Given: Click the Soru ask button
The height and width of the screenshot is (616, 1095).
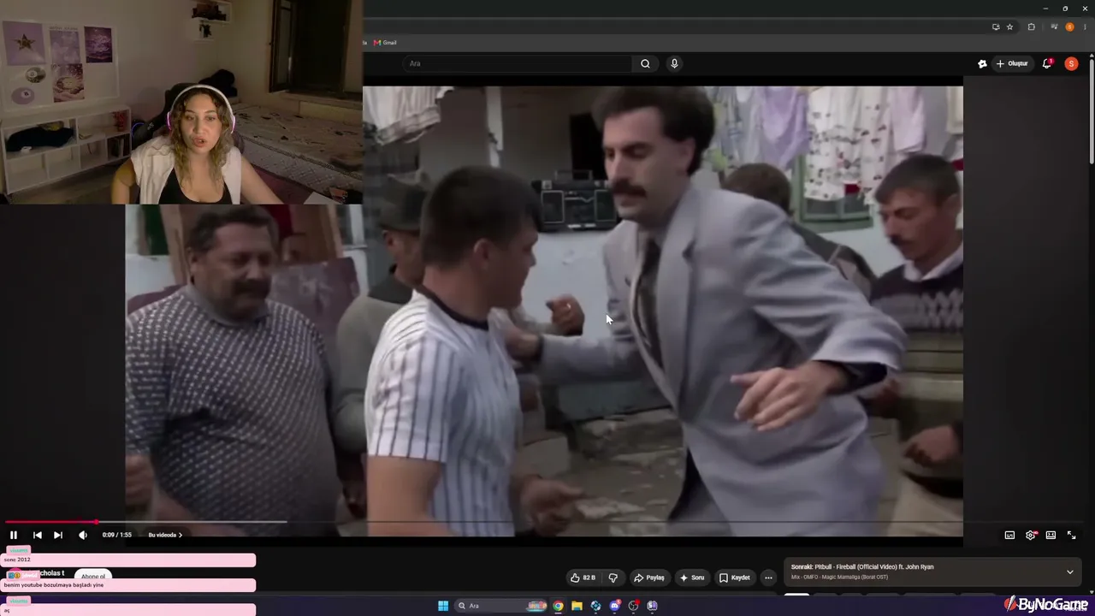Looking at the screenshot, I should (692, 577).
